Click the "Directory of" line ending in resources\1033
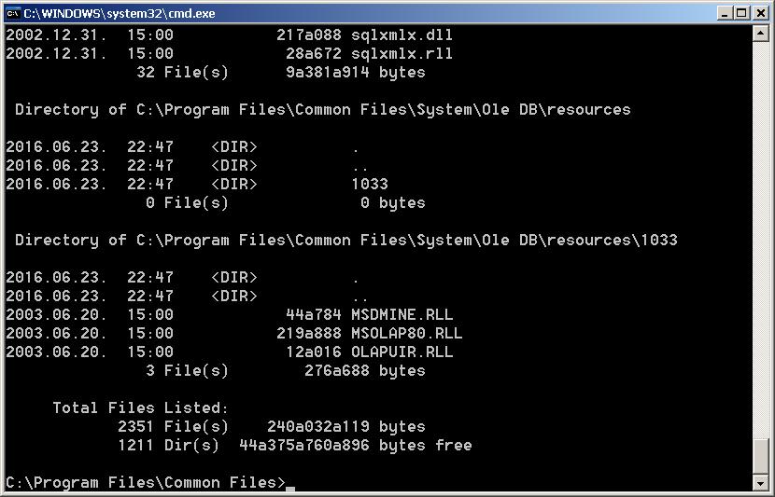 click(x=345, y=240)
